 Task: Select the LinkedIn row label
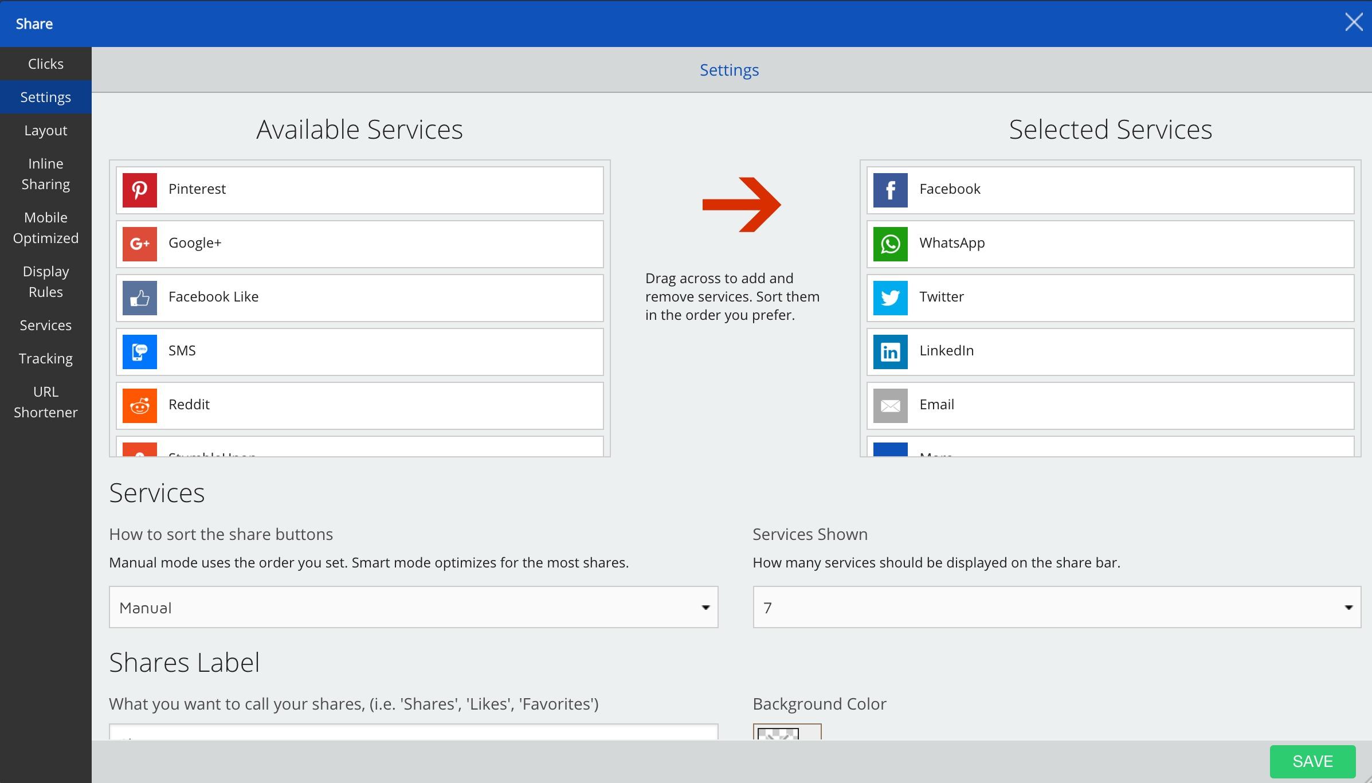pos(946,351)
